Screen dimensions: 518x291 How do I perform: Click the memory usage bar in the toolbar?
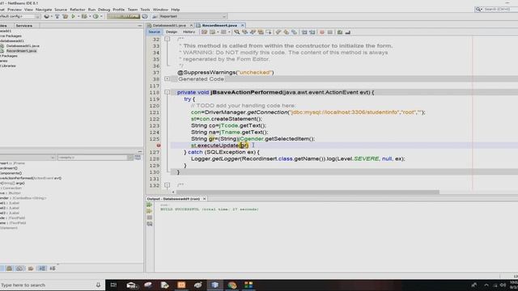123,16
